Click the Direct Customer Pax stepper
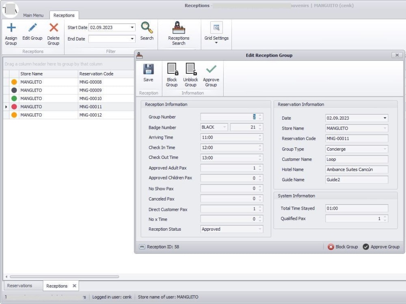 (x=260, y=209)
